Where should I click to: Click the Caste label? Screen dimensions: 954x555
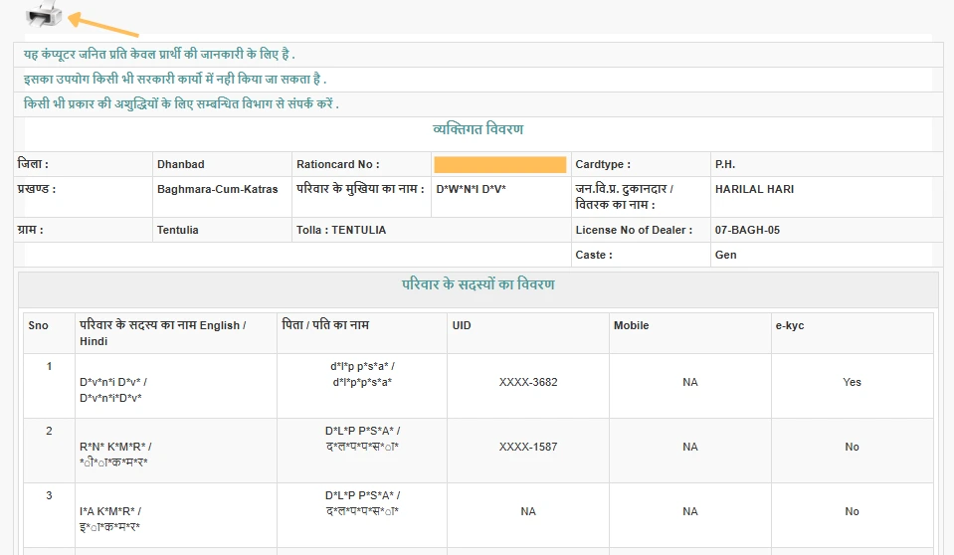tap(594, 255)
